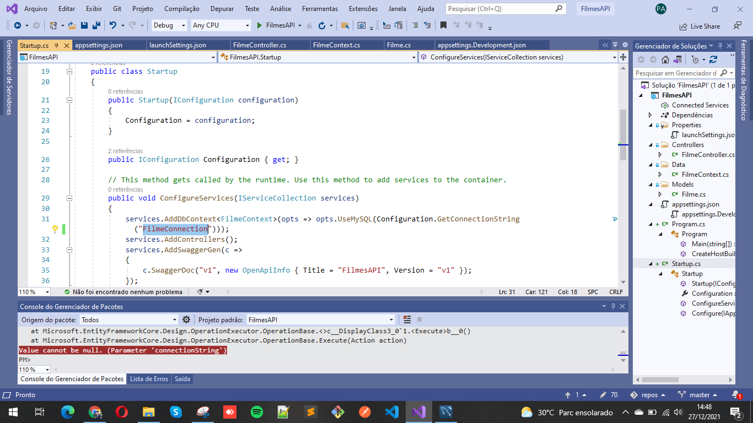753x423 pixels.
Task: Open the Arquivo menu
Action: coord(36,9)
